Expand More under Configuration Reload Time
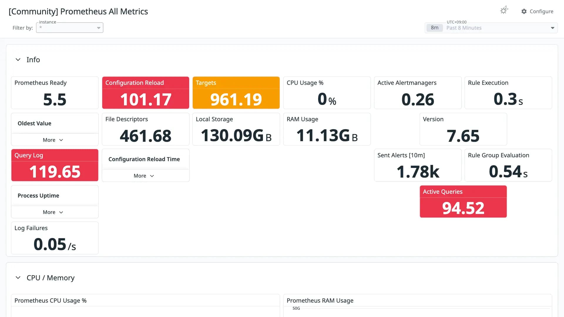Image resolution: width=564 pixels, height=317 pixels. [144, 176]
